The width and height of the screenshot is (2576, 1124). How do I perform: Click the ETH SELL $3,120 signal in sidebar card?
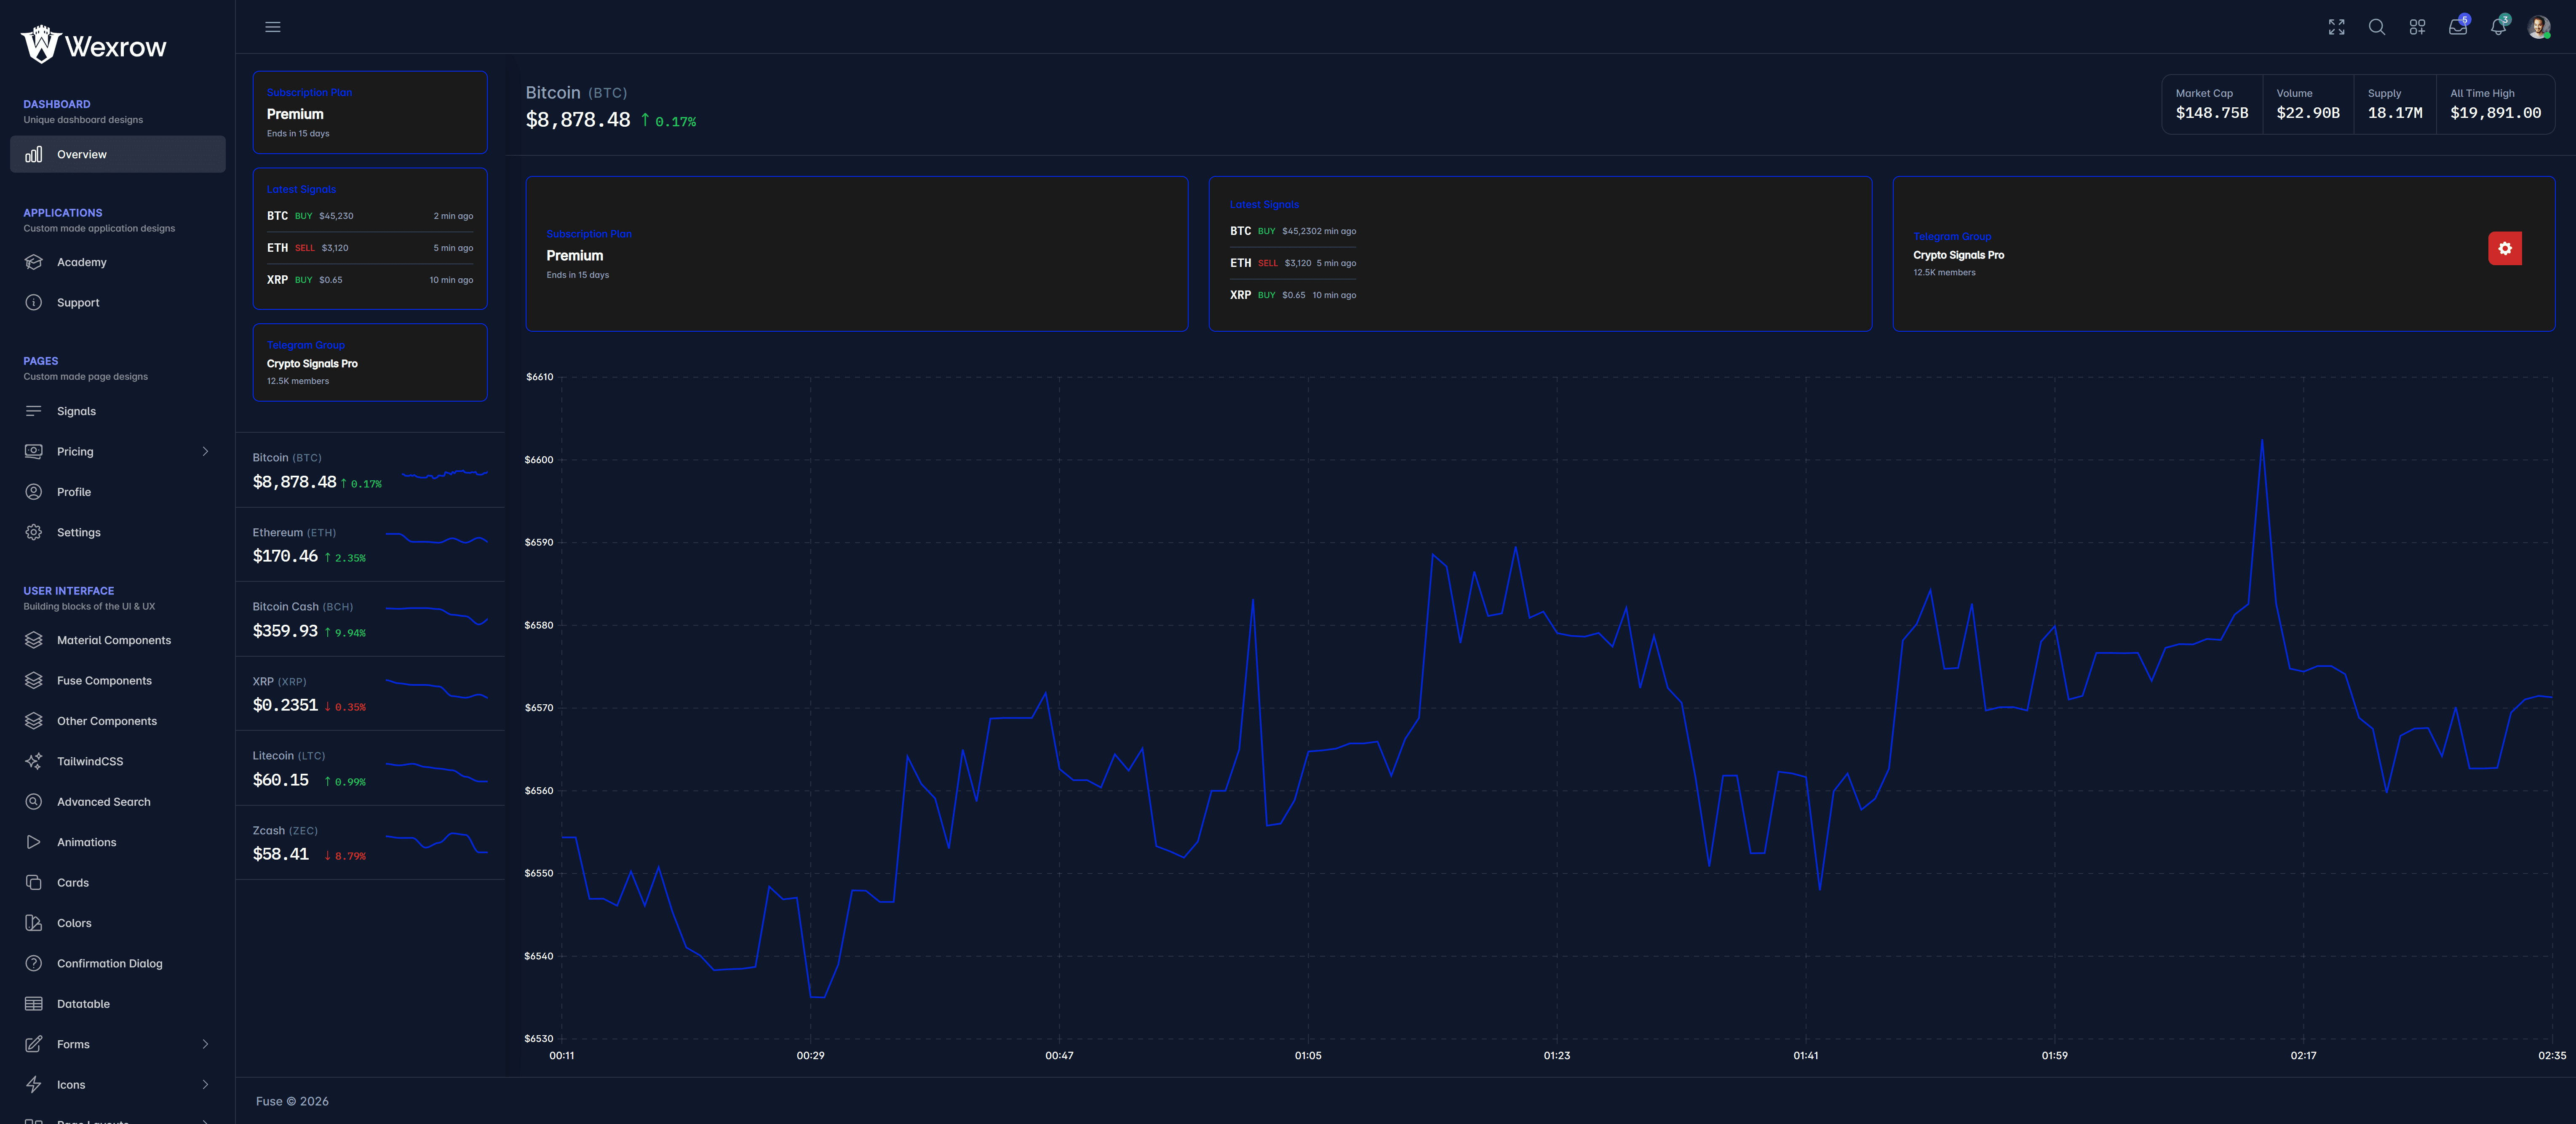(370, 248)
